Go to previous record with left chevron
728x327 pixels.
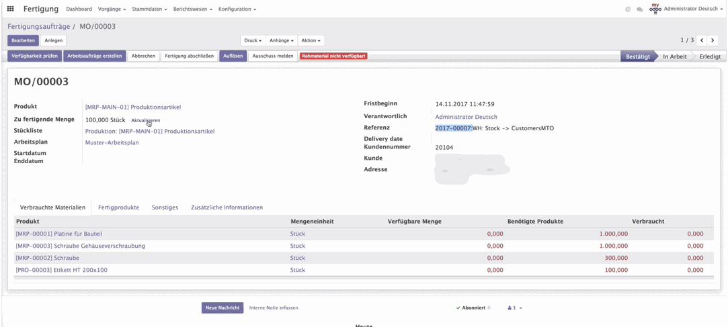(x=702, y=40)
